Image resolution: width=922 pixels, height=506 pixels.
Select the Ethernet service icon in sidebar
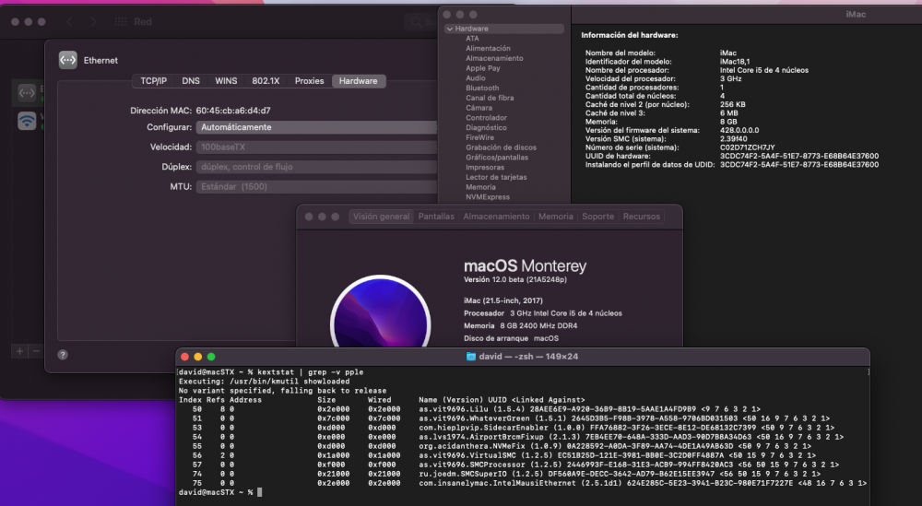27,92
